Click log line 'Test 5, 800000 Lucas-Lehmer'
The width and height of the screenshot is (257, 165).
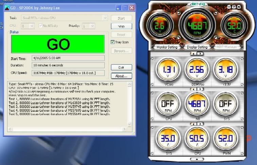(59, 114)
